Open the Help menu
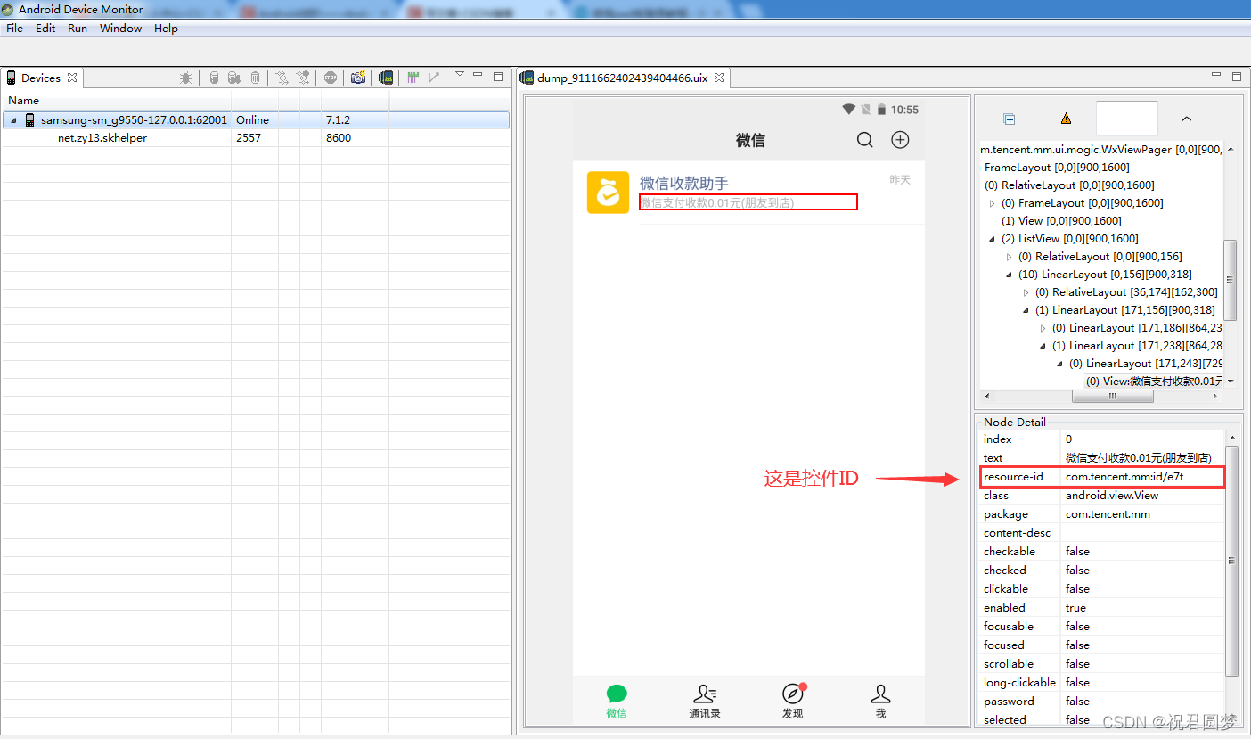Viewport: 1251px width, 739px height. click(x=166, y=29)
